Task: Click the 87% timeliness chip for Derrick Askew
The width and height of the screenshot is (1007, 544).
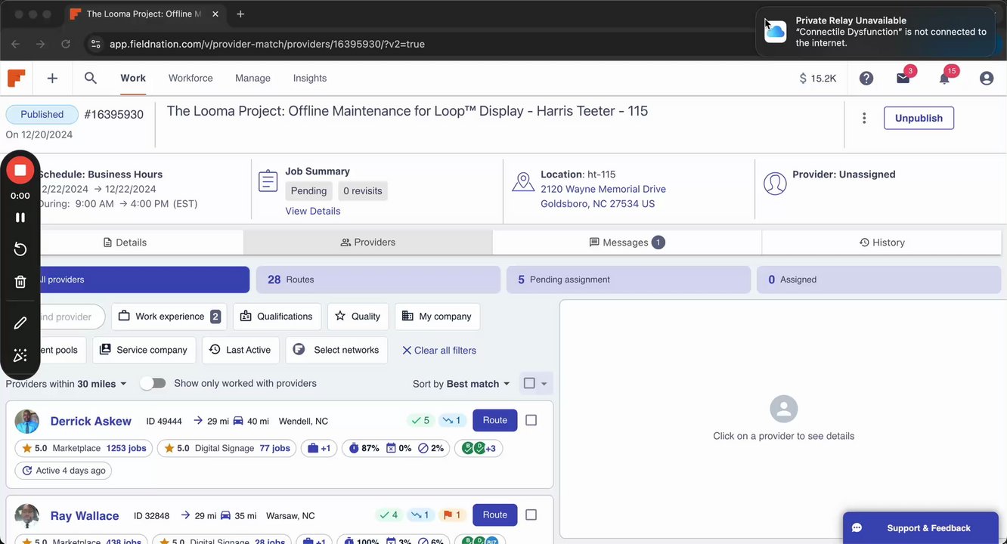Action: click(364, 448)
